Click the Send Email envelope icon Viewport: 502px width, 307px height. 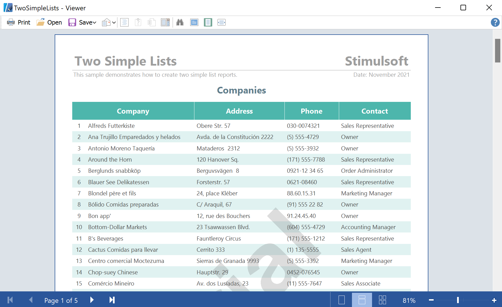coord(106,22)
